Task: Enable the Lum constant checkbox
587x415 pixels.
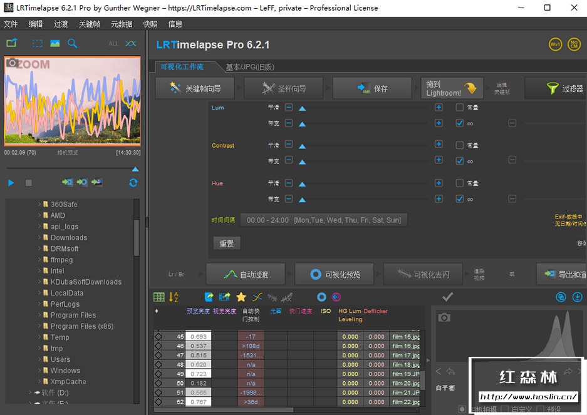Action: pos(460,108)
